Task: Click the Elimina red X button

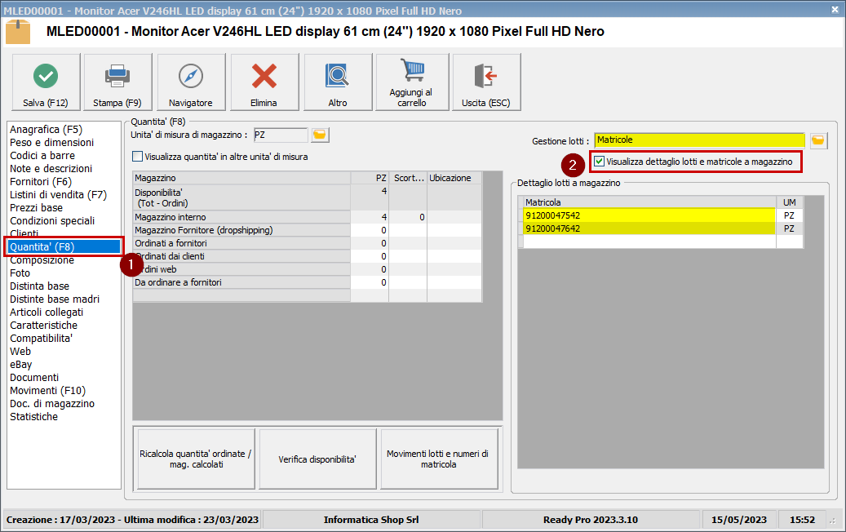Action: tap(264, 82)
